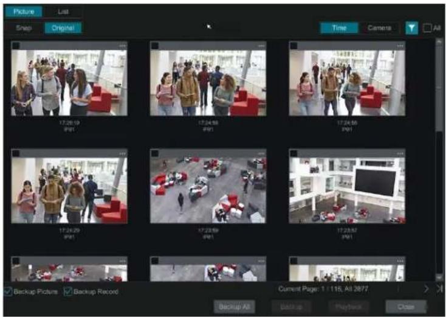Screen dimensions: 446x317
Task: Click the greyed-out Backup button
Action: point(291,307)
